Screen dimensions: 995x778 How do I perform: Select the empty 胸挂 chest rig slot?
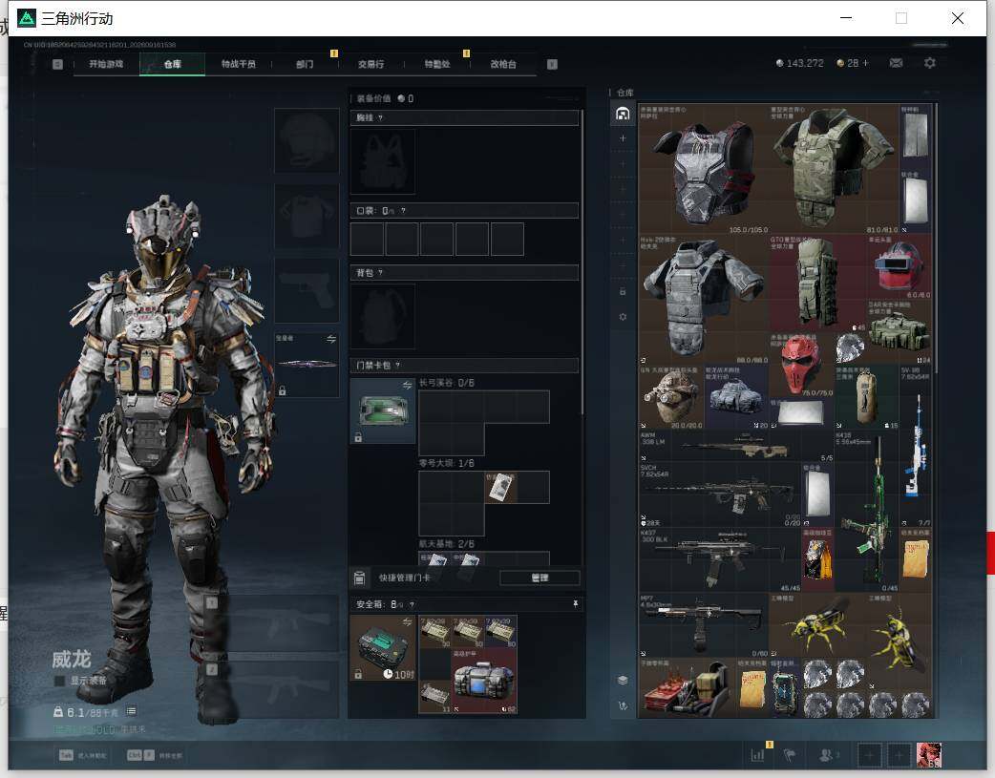pyautogui.click(x=383, y=161)
